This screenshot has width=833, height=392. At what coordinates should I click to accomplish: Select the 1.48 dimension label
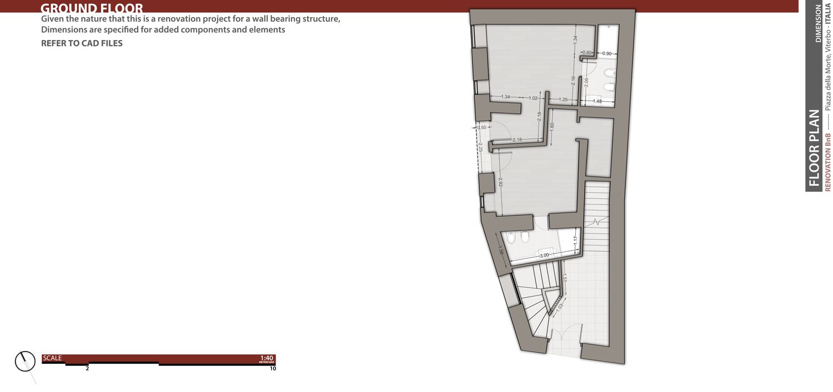pyautogui.click(x=597, y=101)
